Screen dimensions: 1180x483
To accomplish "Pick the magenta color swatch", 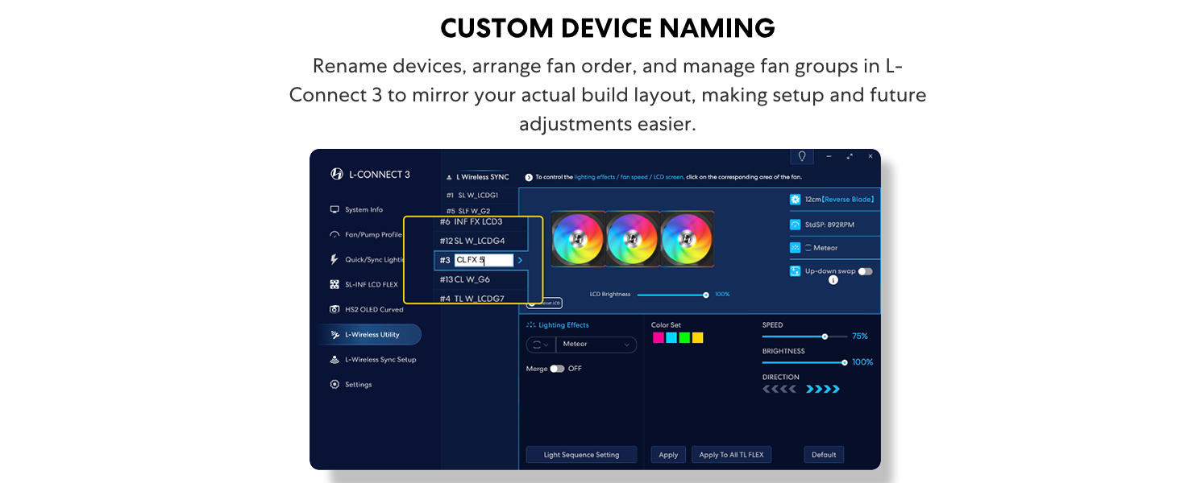I will coord(659,338).
